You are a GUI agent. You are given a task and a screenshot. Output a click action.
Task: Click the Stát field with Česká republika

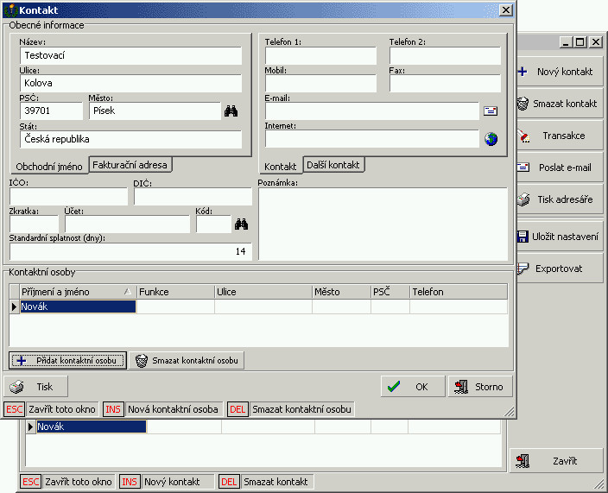click(x=130, y=139)
